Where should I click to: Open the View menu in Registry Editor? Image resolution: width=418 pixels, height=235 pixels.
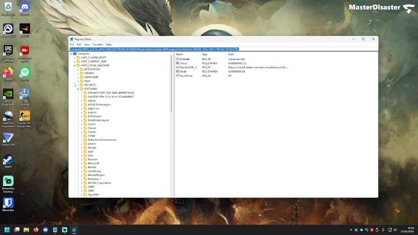pyautogui.click(x=87, y=44)
